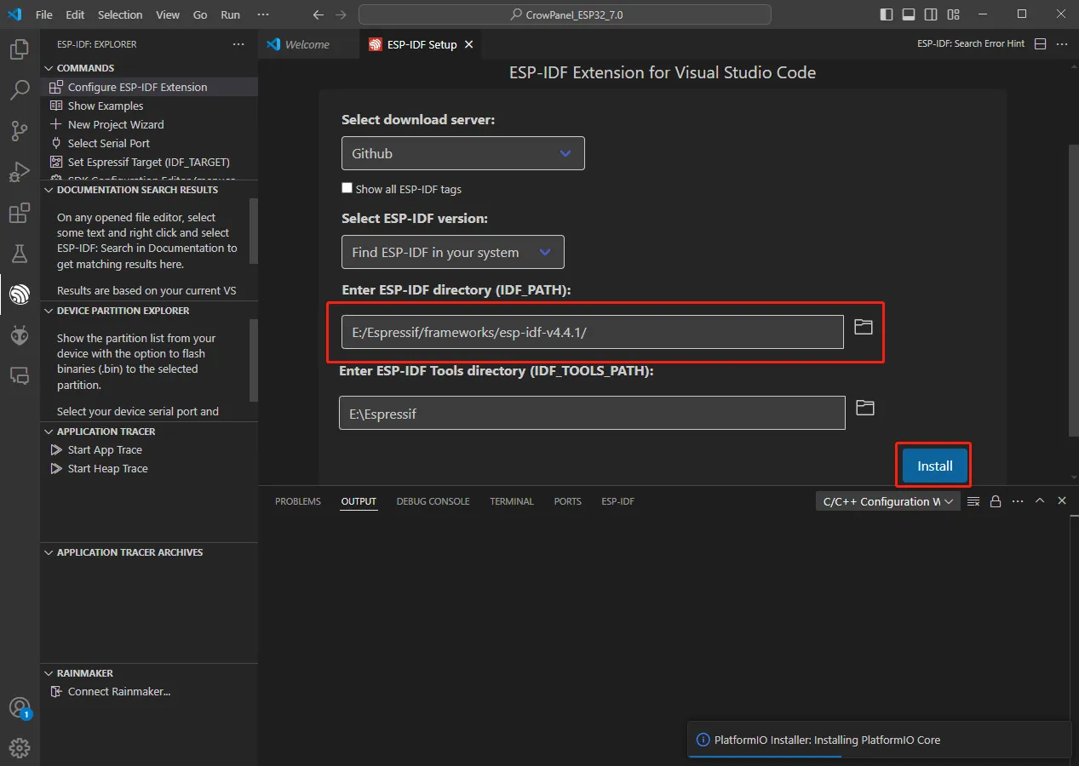This screenshot has height=766, width=1079.
Task: Open the PlatformIO alien icon
Action: click(20, 335)
